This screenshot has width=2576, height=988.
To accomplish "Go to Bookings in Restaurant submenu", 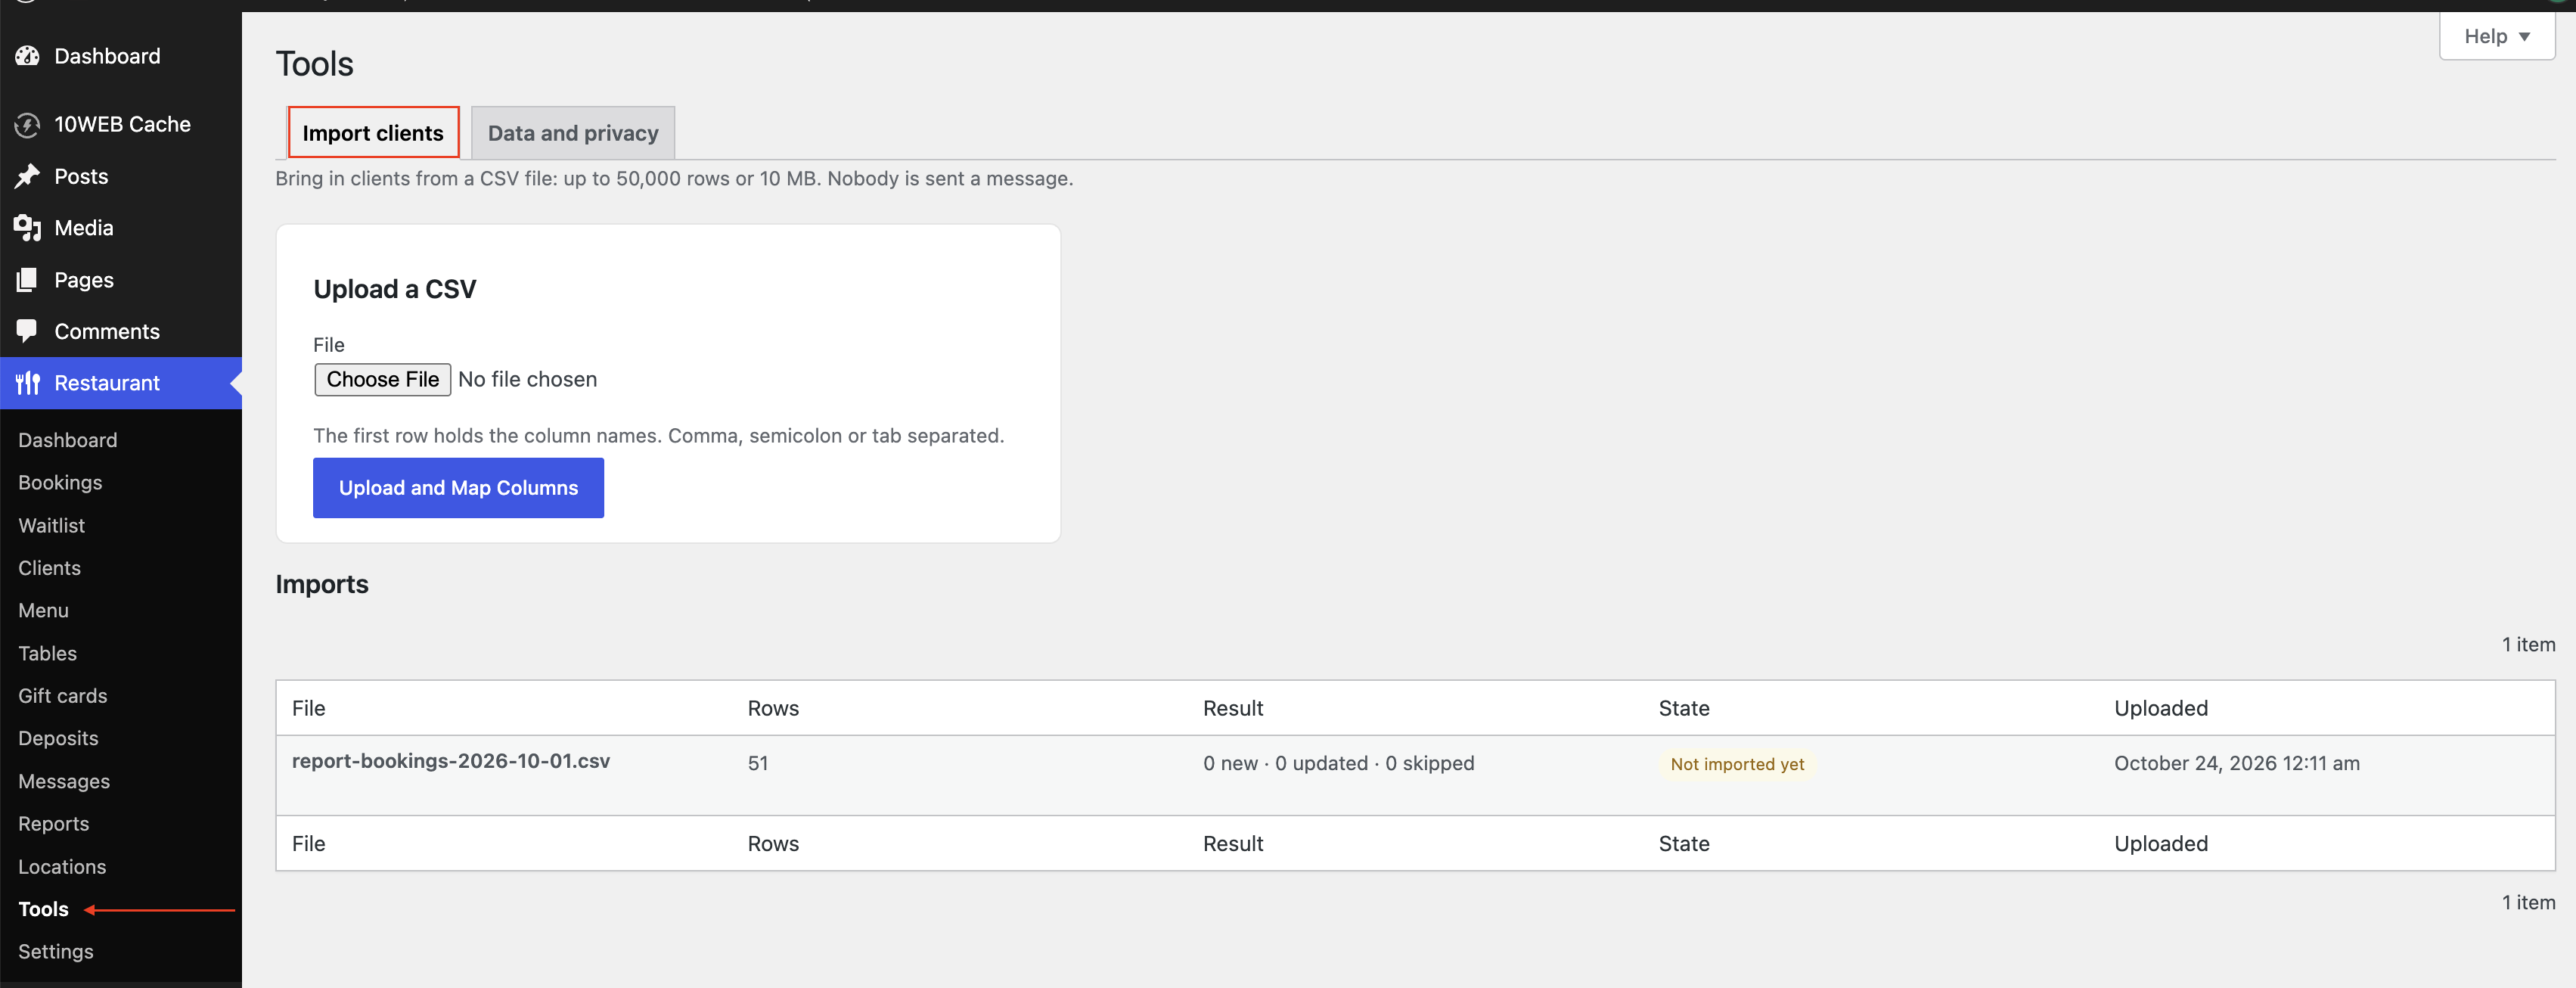I will pyautogui.click(x=60, y=482).
